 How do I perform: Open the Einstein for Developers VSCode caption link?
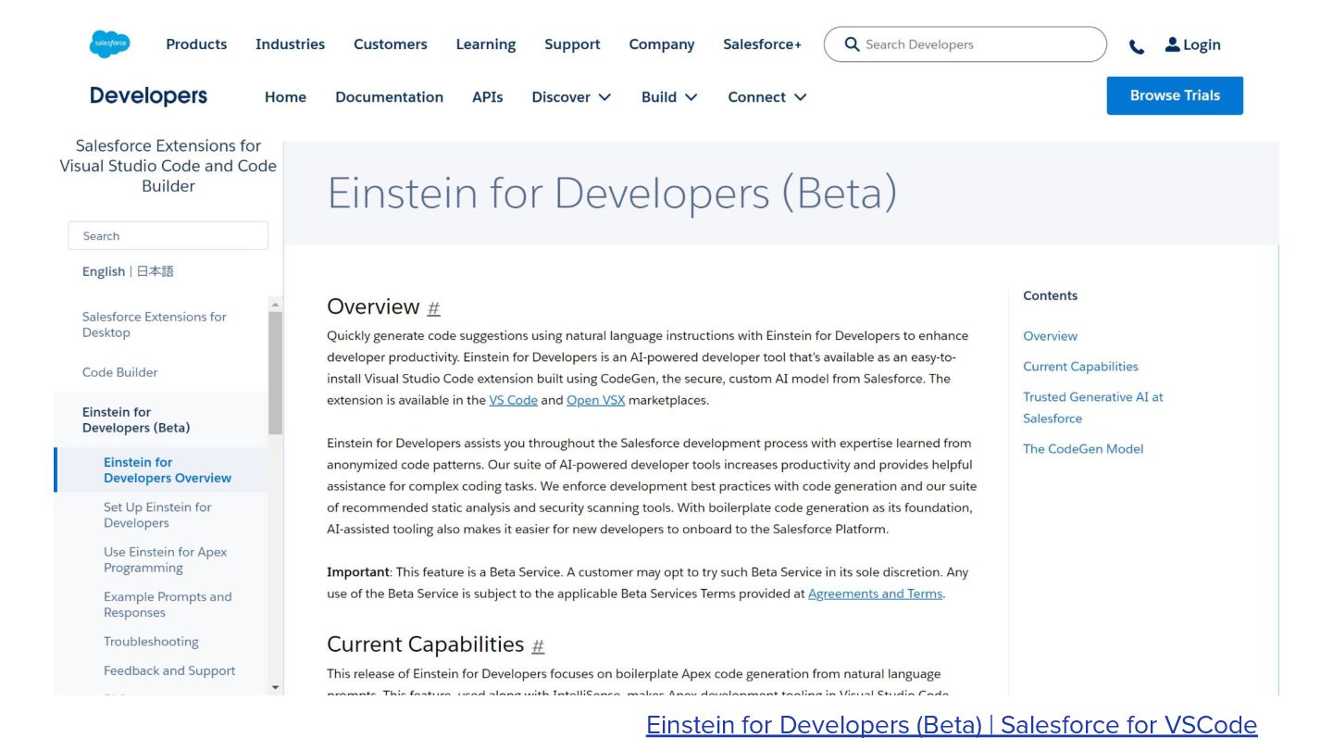(x=952, y=725)
